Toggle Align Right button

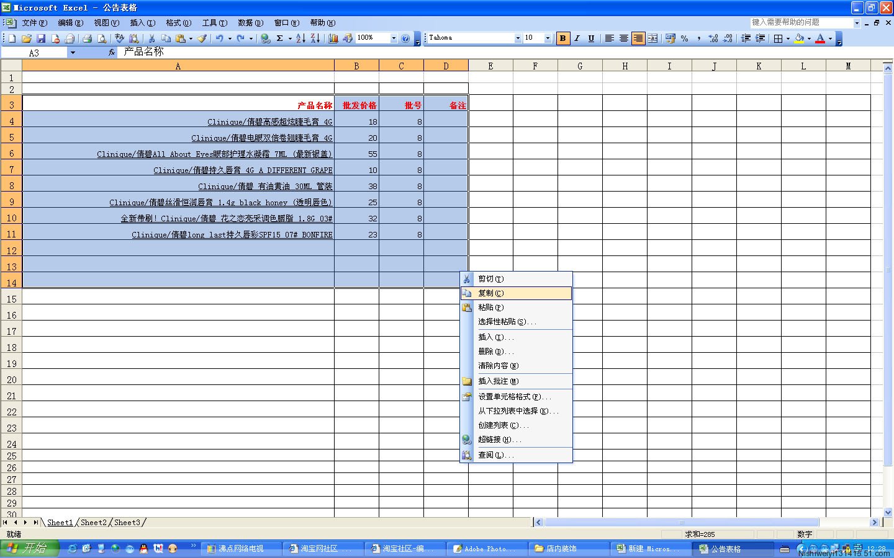coord(638,38)
